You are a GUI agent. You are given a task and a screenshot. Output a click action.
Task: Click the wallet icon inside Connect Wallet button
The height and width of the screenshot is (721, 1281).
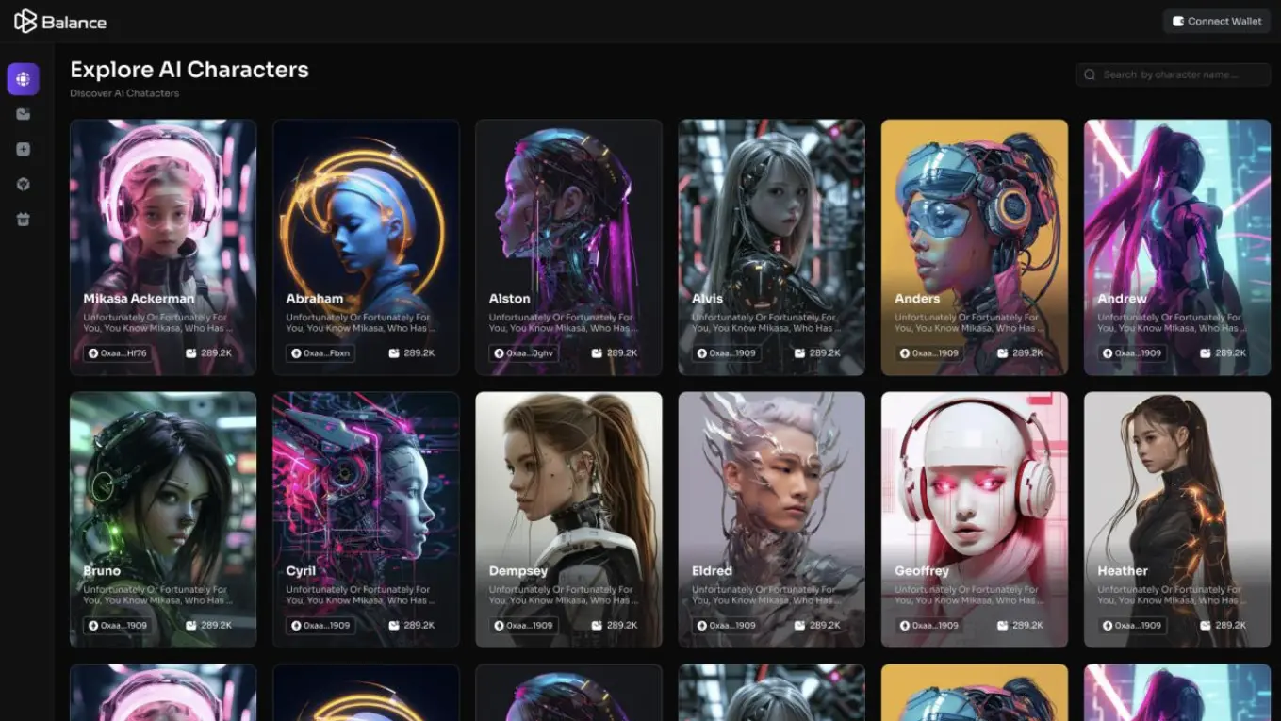click(x=1177, y=20)
